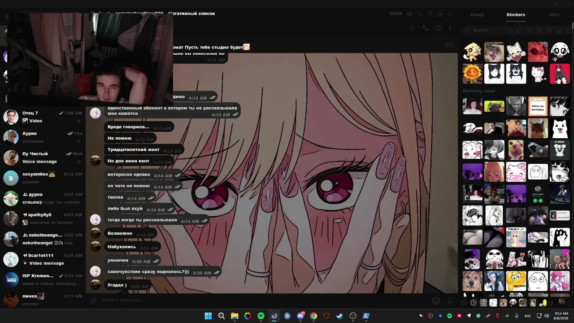Change playback order in audio player
Image resolution: width=574 pixels, height=323 pixels.
pyautogui.click(x=420, y=14)
